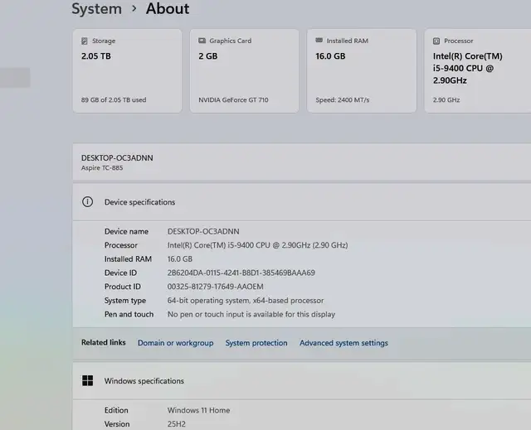Collapse the Windows specifications section header

(301, 380)
